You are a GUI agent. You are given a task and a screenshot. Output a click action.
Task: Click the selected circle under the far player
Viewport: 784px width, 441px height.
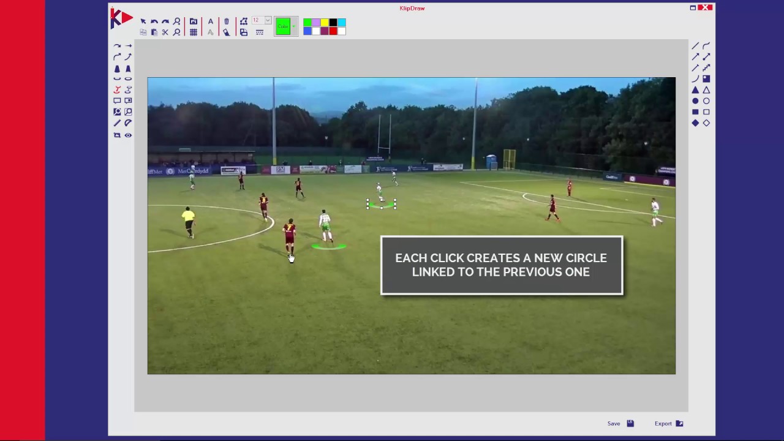[382, 205]
